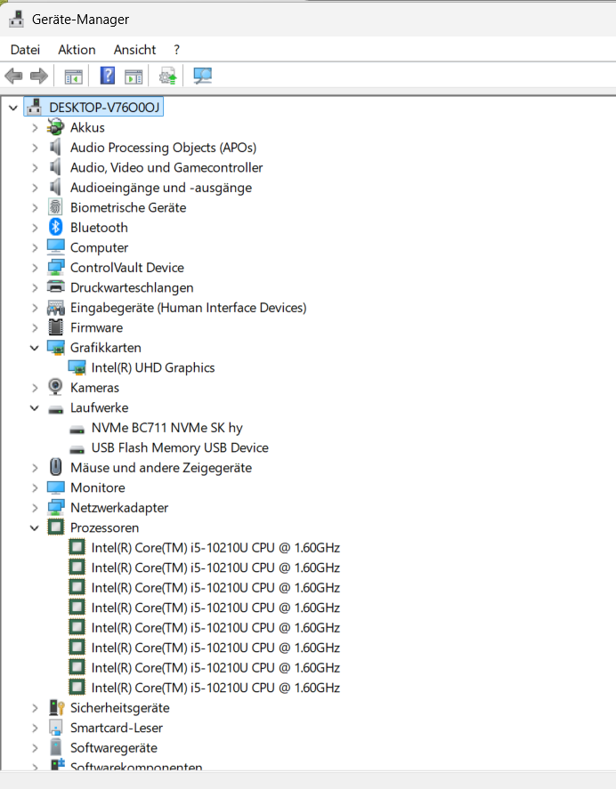Expand the Akkus category
The image size is (616, 789).
tap(35, 128)
